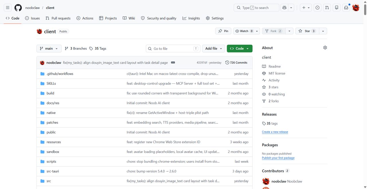
Task: Click noobclaw contributor avatar
Action: tap(266, 181)
